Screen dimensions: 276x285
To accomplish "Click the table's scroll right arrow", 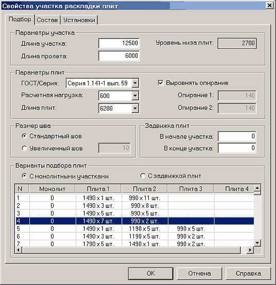I will tap(250, 250).
